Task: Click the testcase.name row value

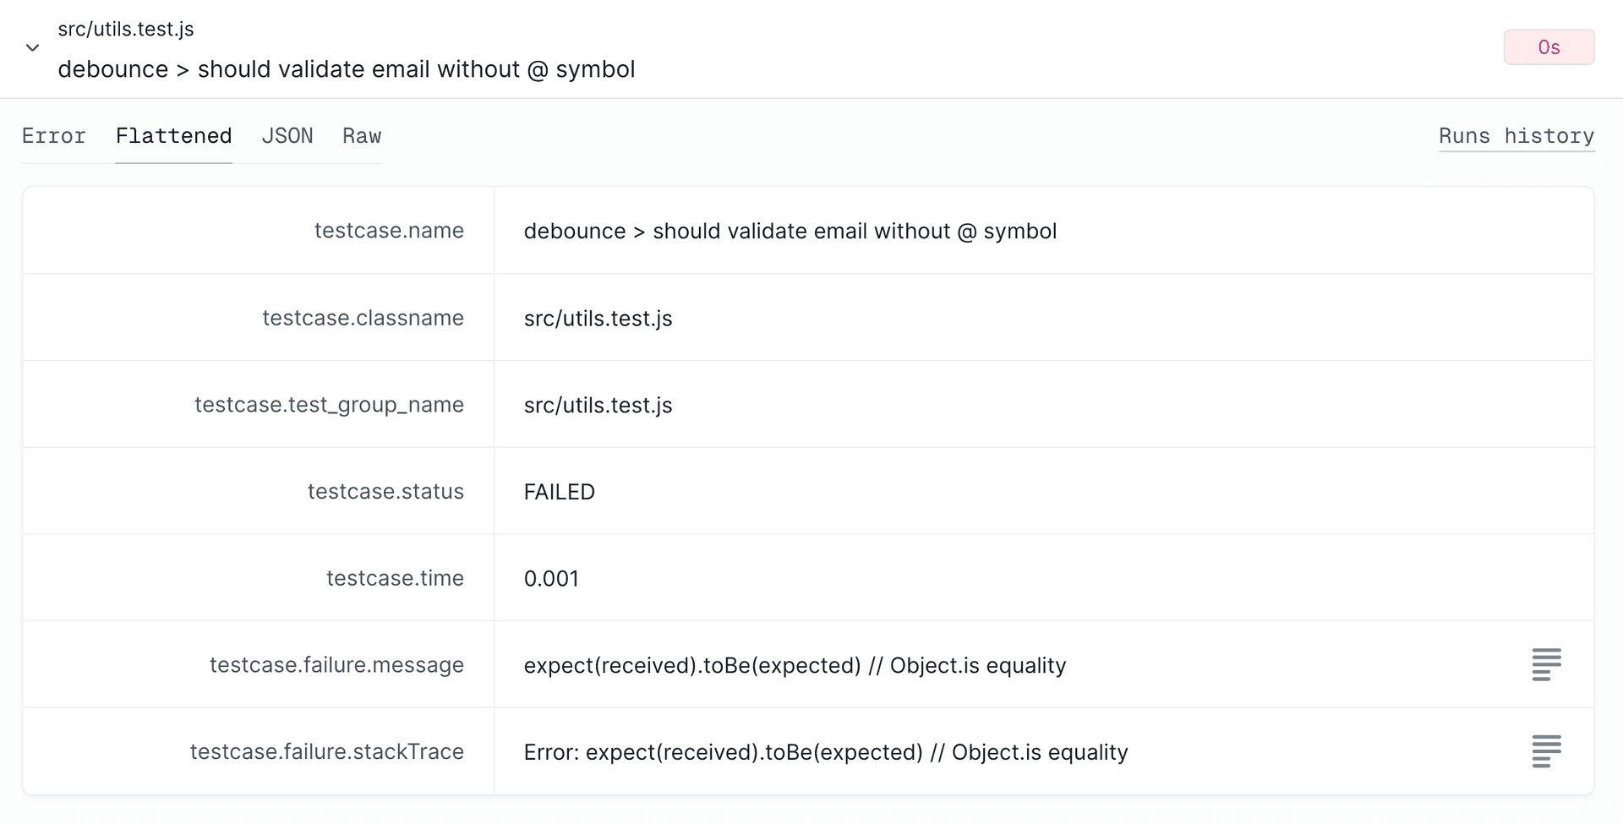Action: 790,231
